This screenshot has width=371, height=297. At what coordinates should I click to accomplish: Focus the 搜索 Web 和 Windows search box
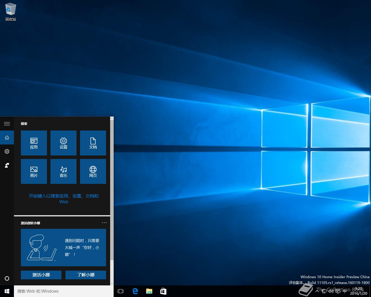pyautogui.click(x=64, y=291)
